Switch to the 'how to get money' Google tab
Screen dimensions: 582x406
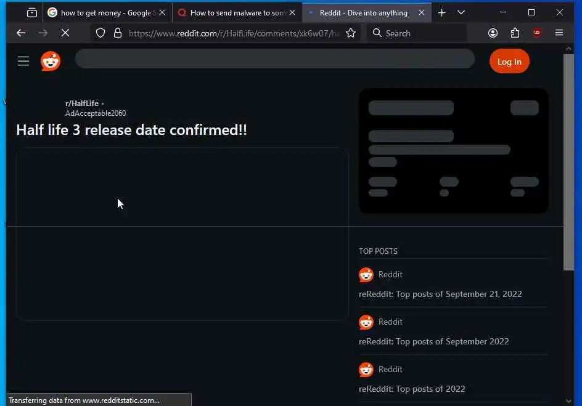[107, 13]
